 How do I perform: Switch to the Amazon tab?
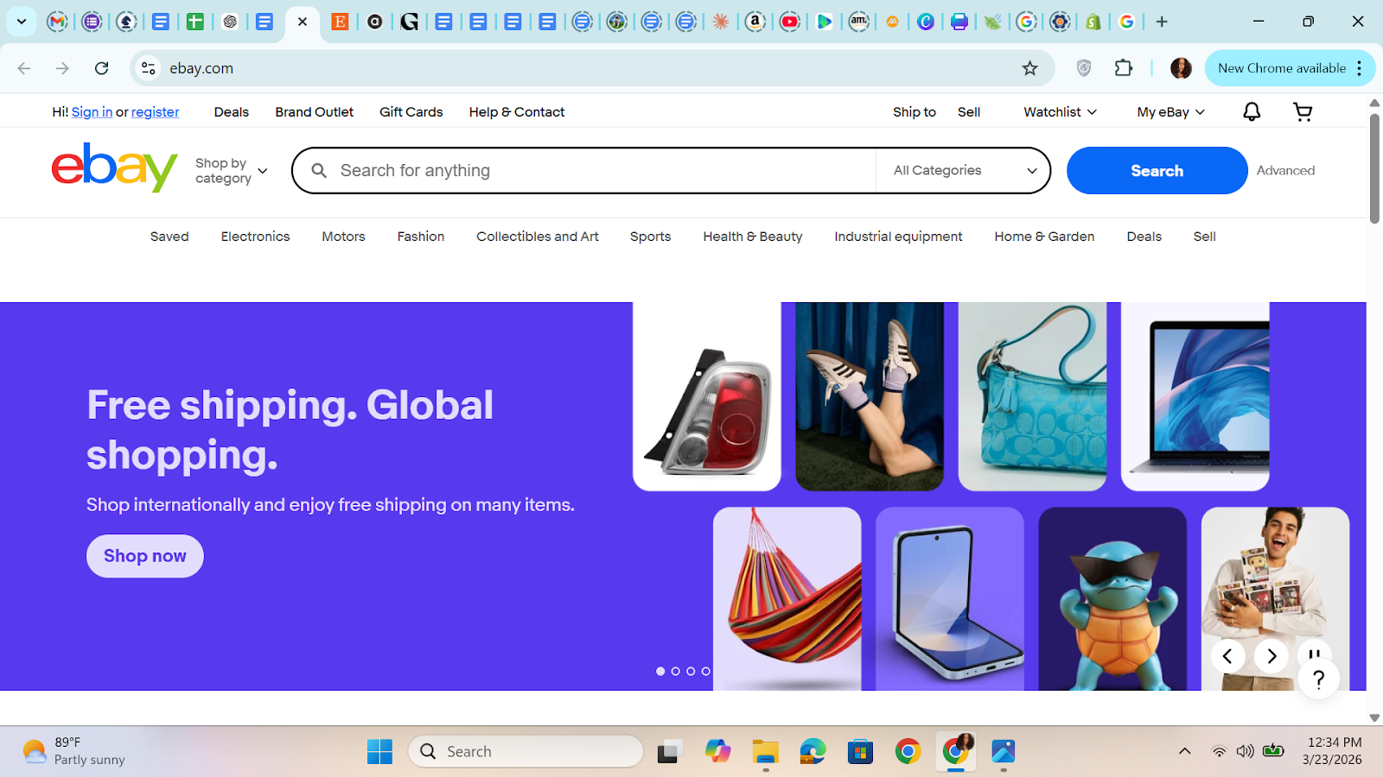pos(755,22)
